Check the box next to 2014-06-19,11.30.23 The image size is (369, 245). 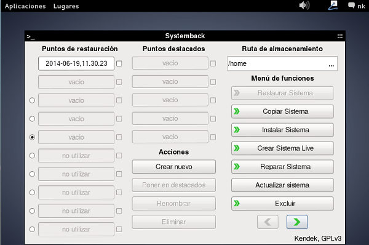(119, 63)
